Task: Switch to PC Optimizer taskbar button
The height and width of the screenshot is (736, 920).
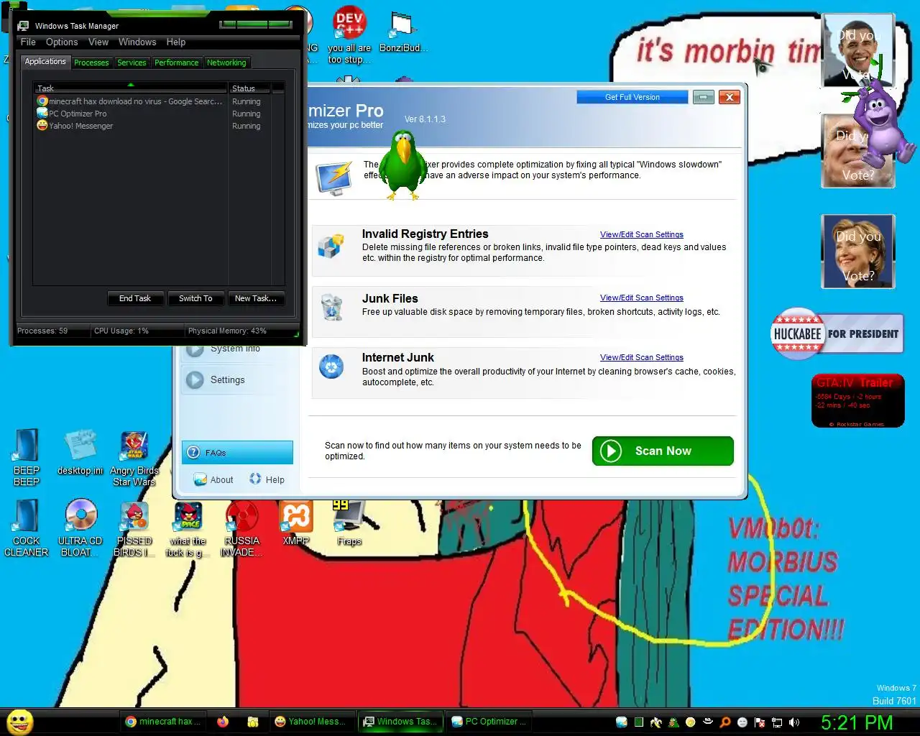Action: 489,722
